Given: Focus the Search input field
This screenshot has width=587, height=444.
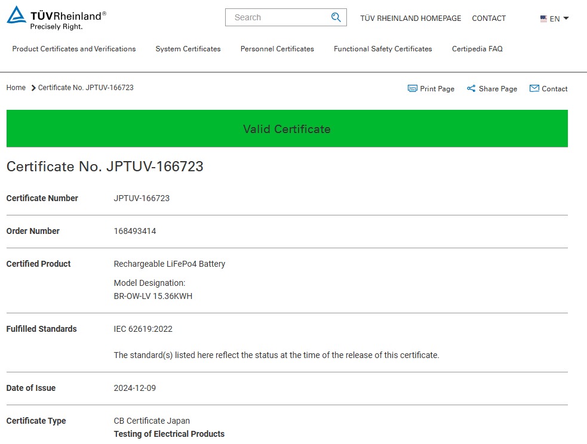Looking at the screenshot, I should [x=278, y=17].
